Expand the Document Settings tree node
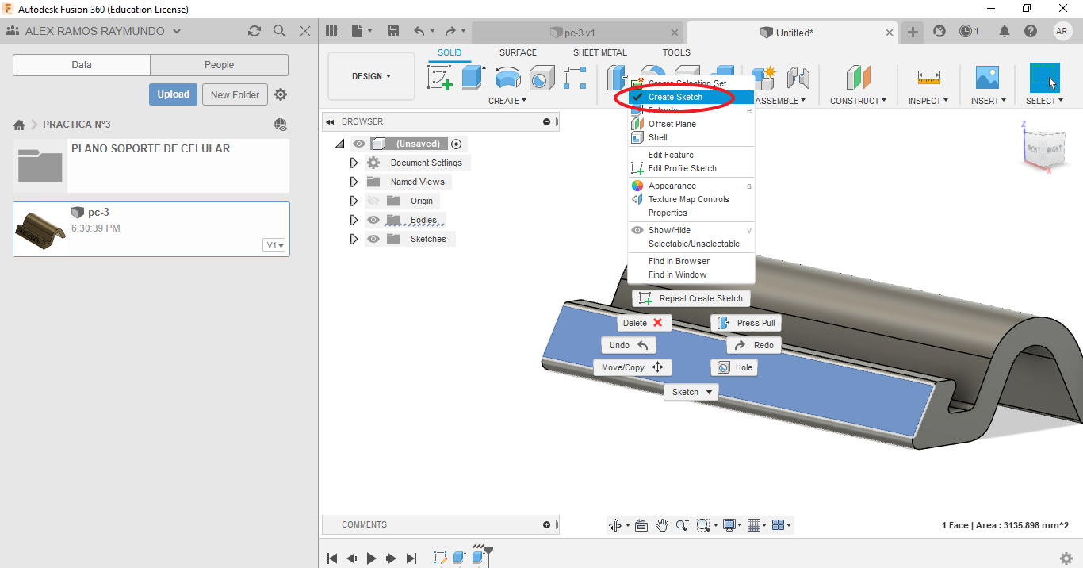This screenshot has height=568, width=1083. point(354,163)
